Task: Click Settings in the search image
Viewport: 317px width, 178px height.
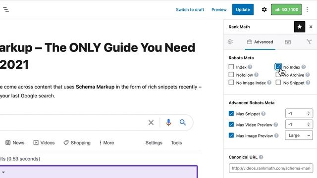Action: (x=154, y=143)
